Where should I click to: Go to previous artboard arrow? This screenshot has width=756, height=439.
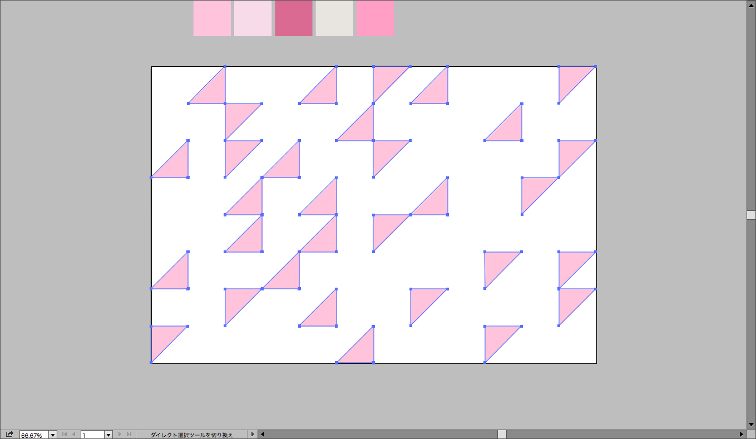[x=73, y=434]
